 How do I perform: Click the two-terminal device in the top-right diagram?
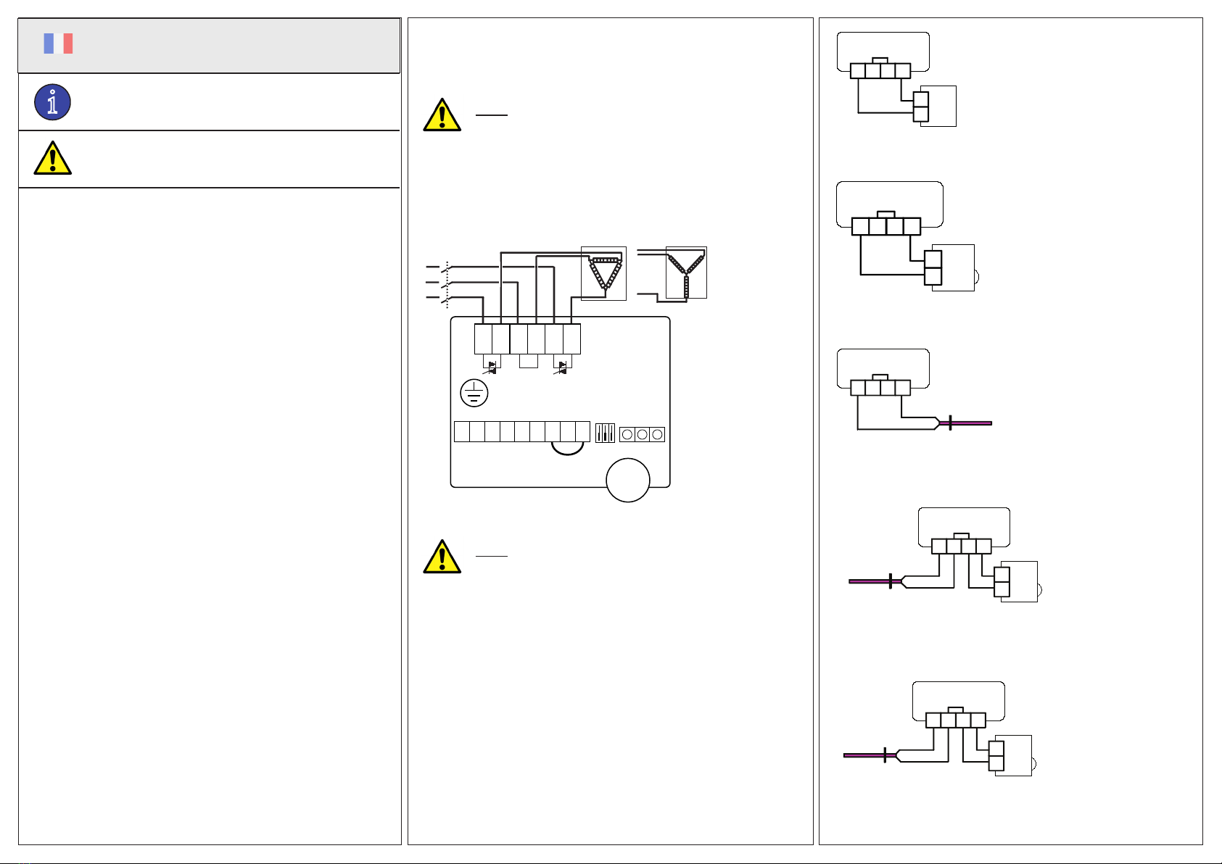coord(921,106)
